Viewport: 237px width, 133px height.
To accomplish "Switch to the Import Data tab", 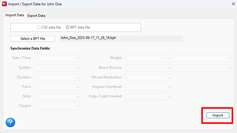I will [15, 15].
